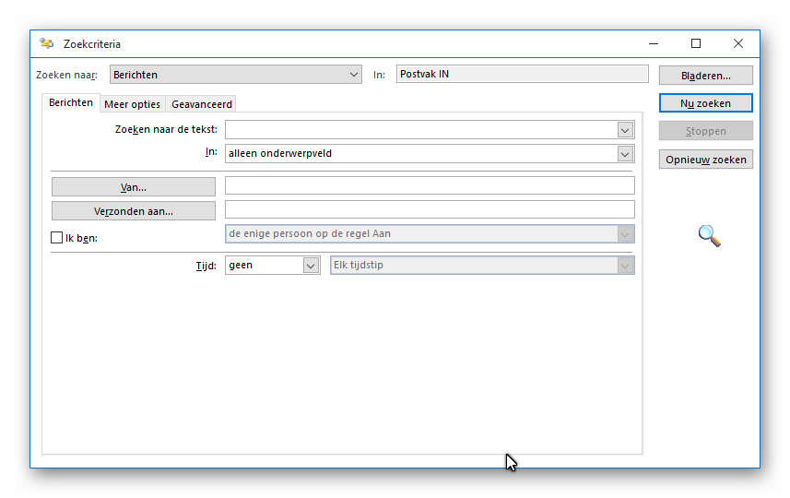The height and width of the screenshot is (498, 790).
Task: Enable the 'Ik ben' checkbox
Action: (x=56, y=238)
